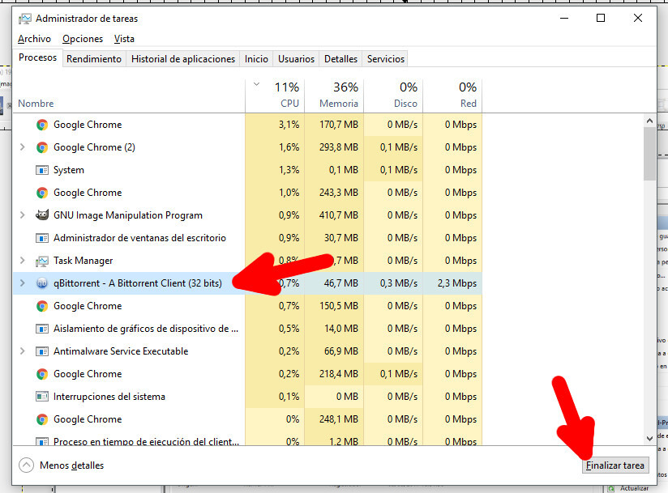Expand the Task Manager process group
The image size is (668, 493).
(x=23, y=261)
